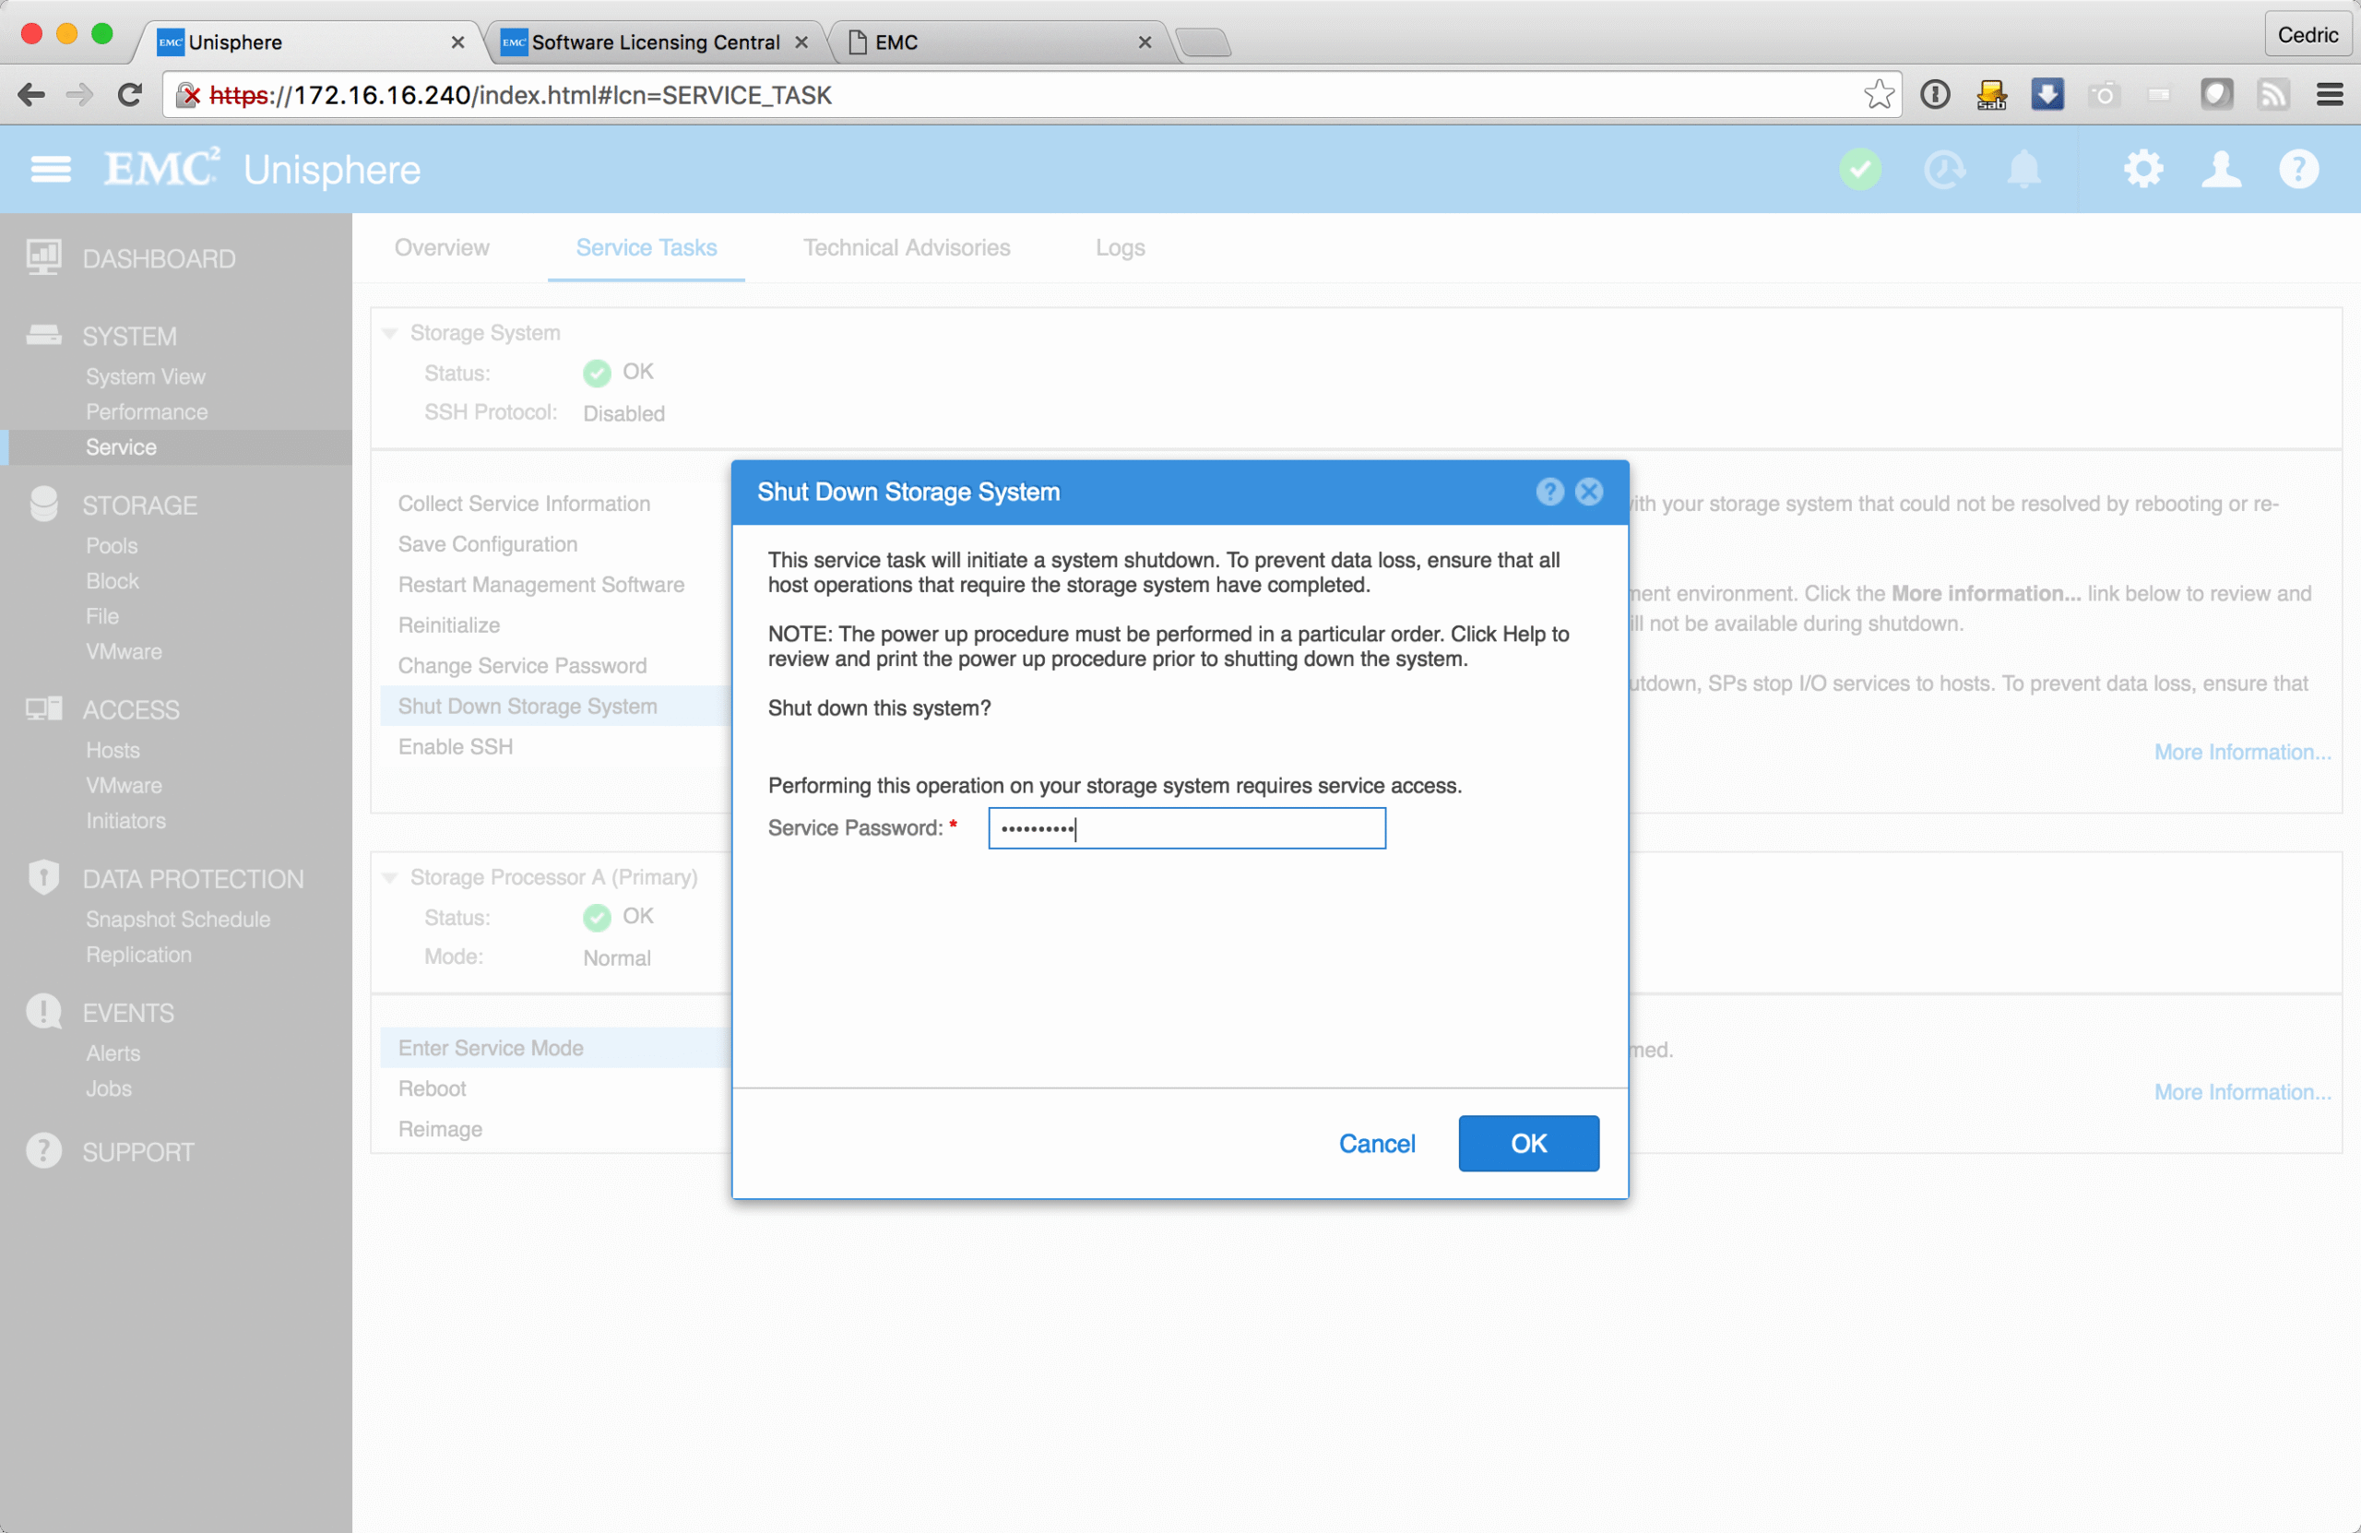Open the alerts bell icon

(x=2023, y=170)
